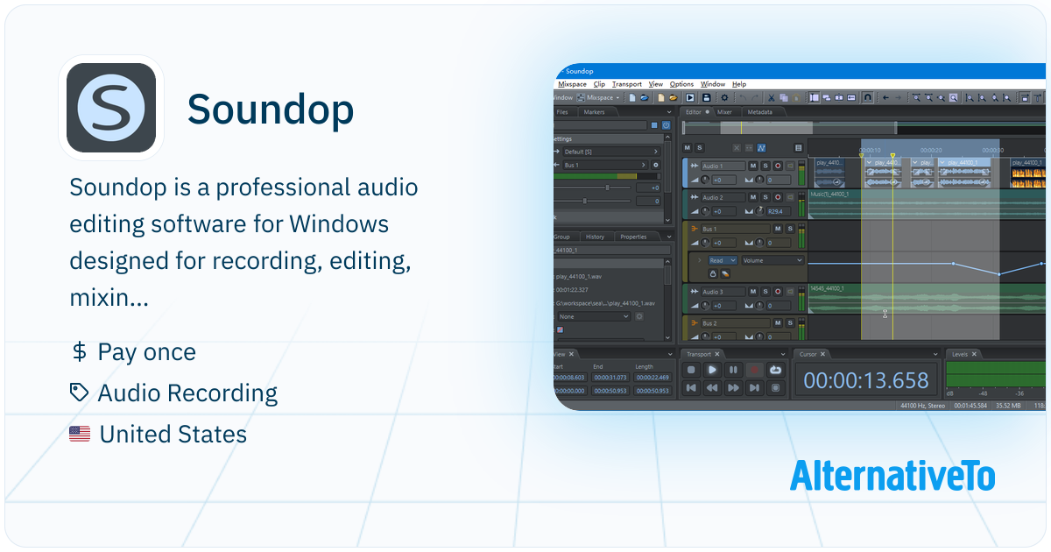The width and height of the screenshot is (1051, 552).
Task: Click the new mixspace toolbar icon
Action: (x=661, y=98)
